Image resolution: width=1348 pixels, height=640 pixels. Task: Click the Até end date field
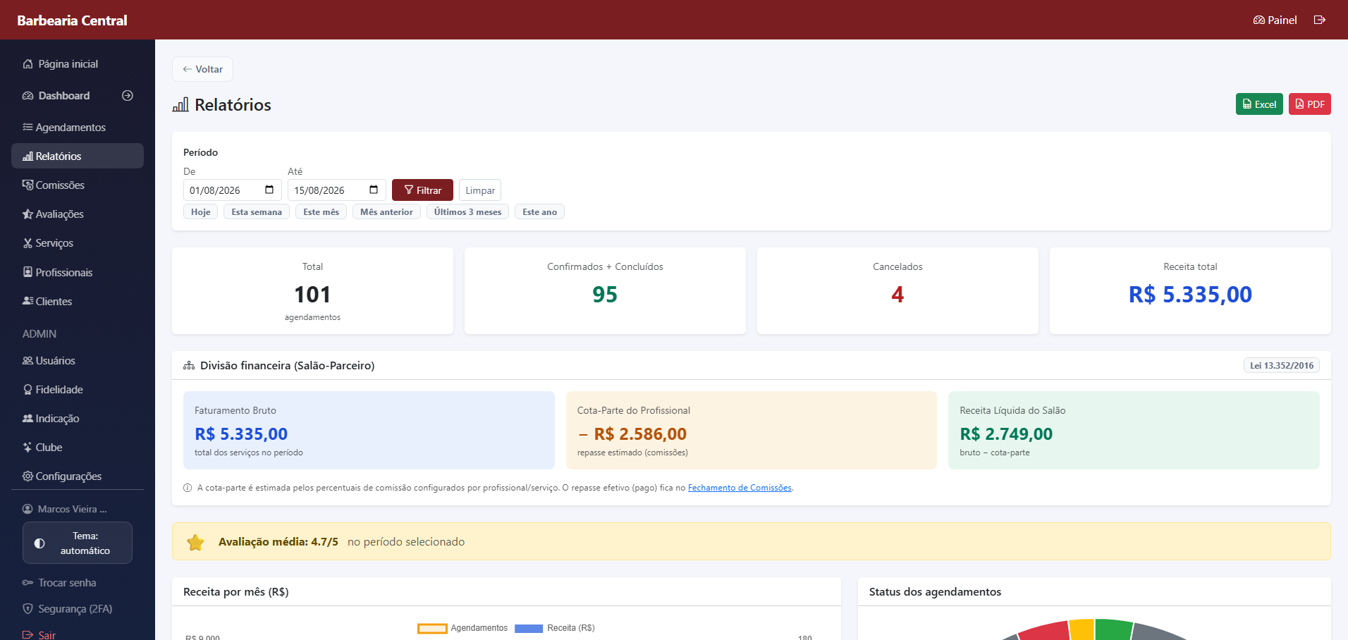coord(337,190)
